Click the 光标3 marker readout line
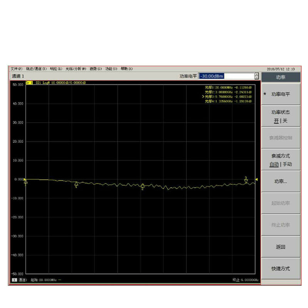Image resolution: width=308 pixels, height=308 pixels. tap(227, 97)
